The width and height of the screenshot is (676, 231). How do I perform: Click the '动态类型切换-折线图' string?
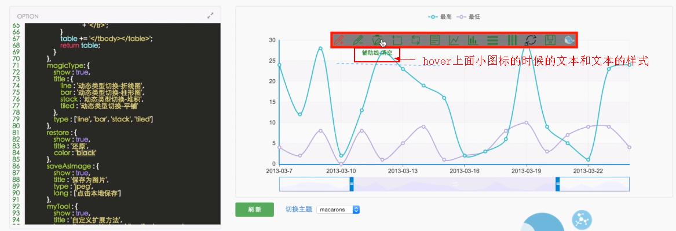click(x=109, y=85)
